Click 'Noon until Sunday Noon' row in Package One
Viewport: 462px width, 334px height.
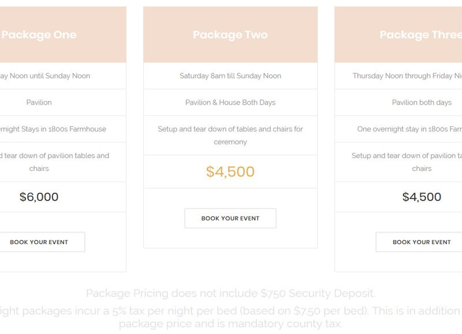[63, 76]
